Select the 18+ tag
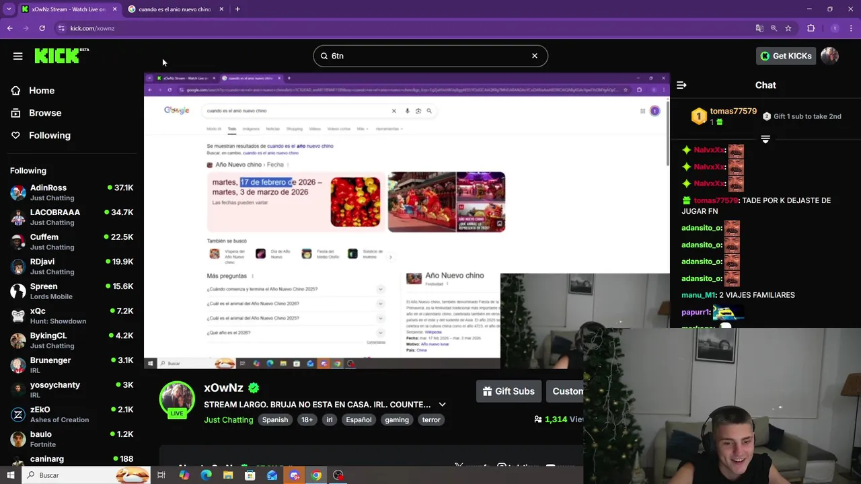This screenshot has width=861, height=484. tap(307, 419)
